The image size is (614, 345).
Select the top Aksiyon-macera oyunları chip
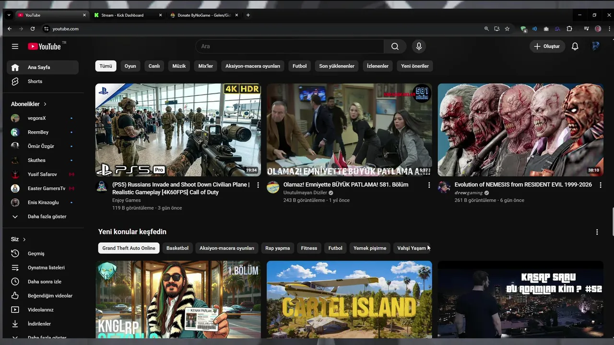click(253, 66)
